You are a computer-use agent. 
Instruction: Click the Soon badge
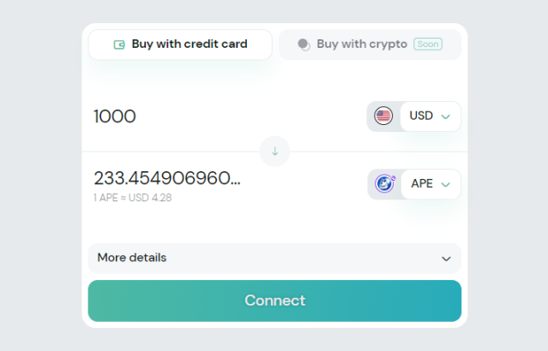[x=427, y=44]
